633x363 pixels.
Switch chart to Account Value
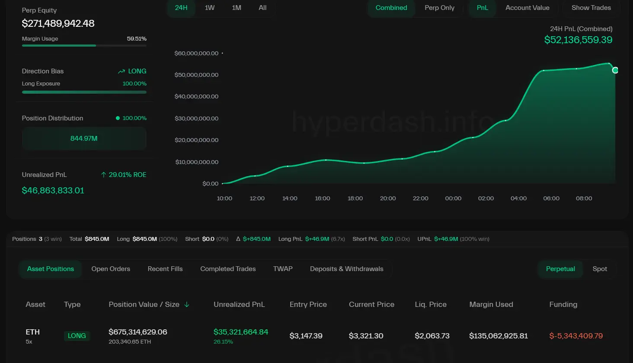(x=527, y=8)
